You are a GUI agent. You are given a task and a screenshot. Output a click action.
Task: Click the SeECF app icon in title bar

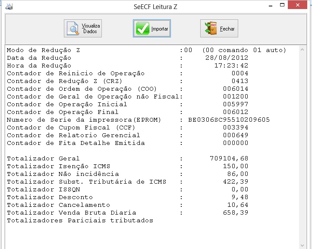pos(8,6)
